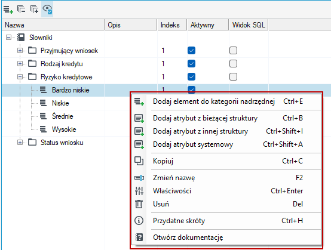Click the icon beside Dodaj atrybut z innej struktury

139,131
